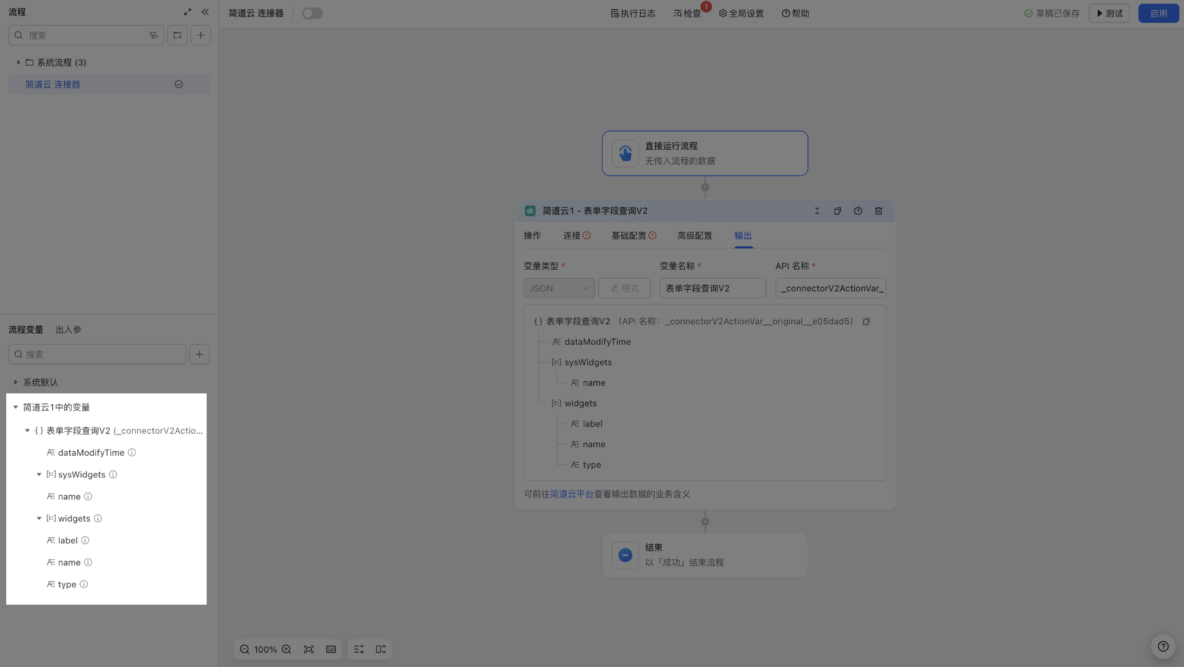Zoom out the canvas
Viewport: 1184px width, 667px height.
tap(244, 649)
